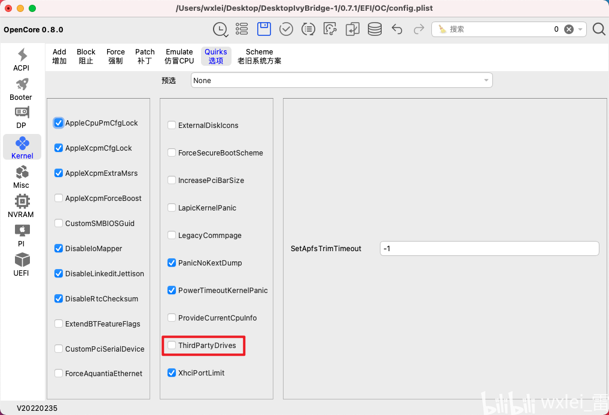
Task: Click the SetApfsTrimTimeout label
Action: click(x=326, y=249)
